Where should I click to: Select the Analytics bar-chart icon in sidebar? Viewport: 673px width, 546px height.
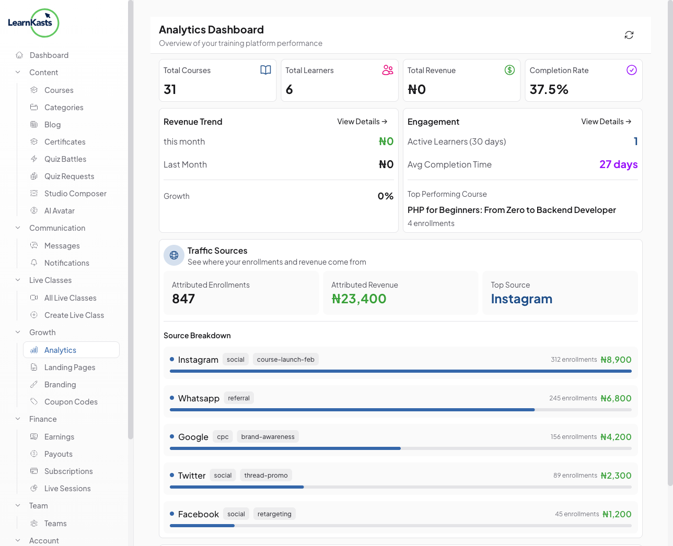coord(33,350)
